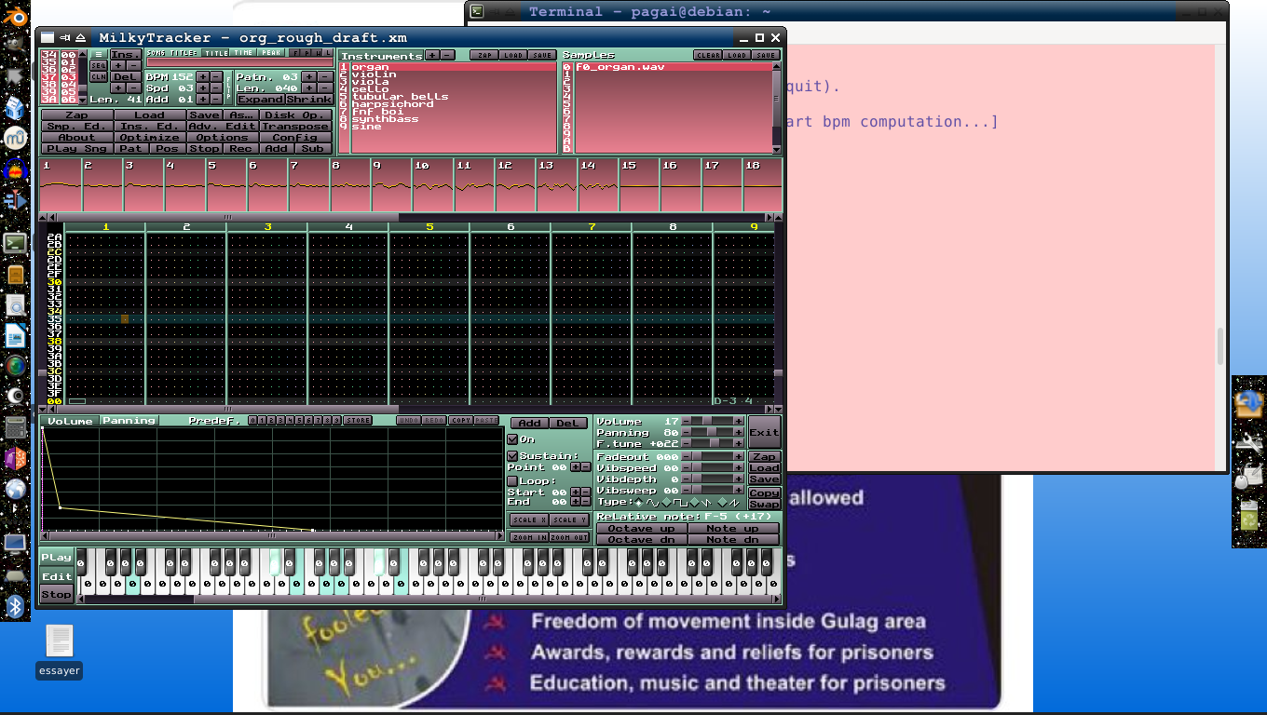Click LOAD above the Instruments list
The height and width of the screenshot is (715, 1267).
pos(512,55)
